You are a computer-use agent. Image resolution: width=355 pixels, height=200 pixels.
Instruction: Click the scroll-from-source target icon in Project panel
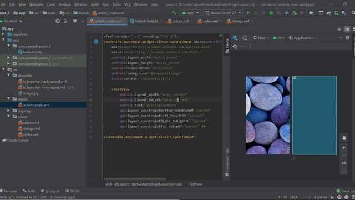click(58, 21)
